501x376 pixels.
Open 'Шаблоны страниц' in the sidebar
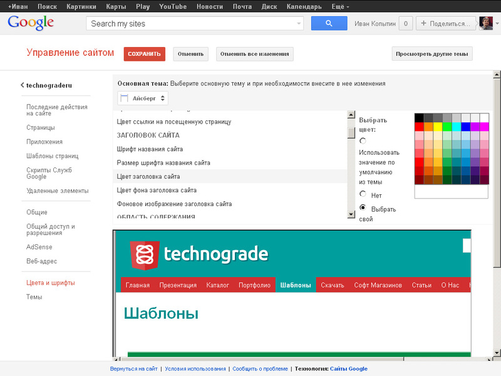tap(53, 156)
